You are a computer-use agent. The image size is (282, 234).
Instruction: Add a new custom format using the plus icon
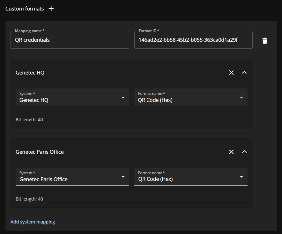51,9
